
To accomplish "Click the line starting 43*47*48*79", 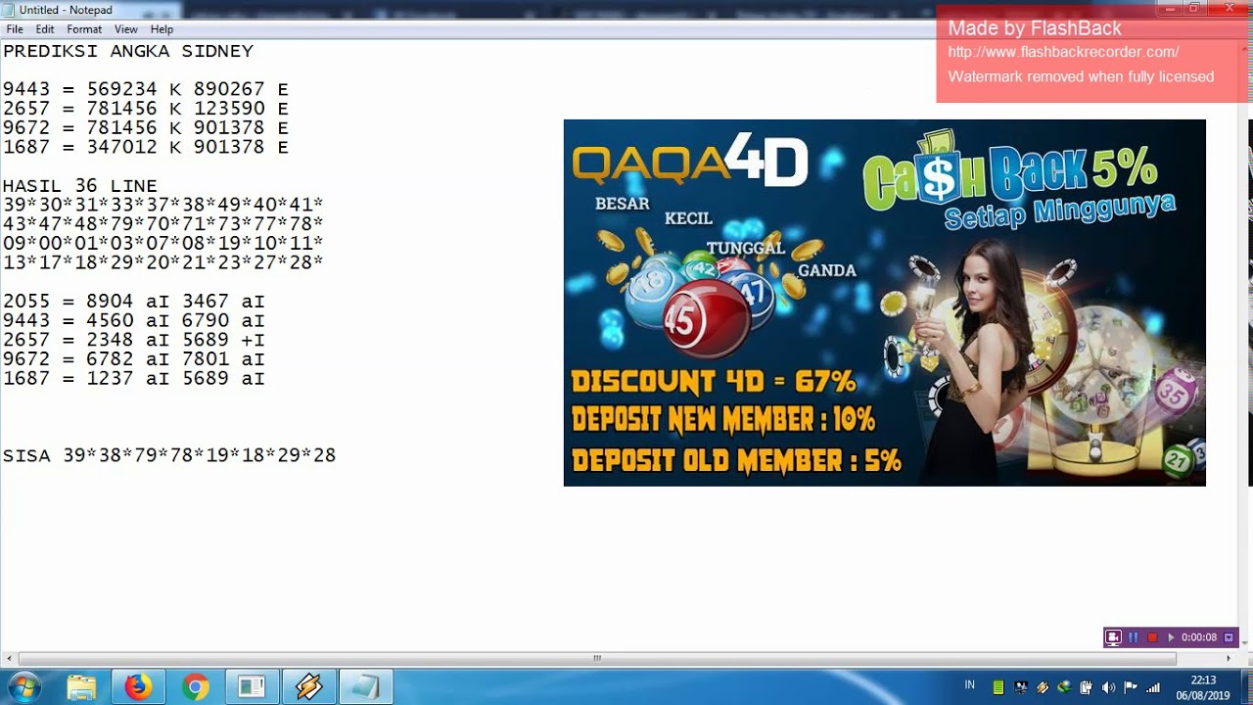I will click(x=163, y=223).
